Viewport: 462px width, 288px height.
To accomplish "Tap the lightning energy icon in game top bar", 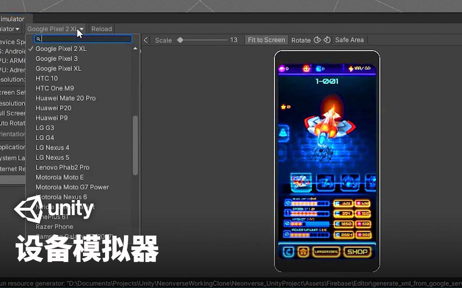I will tap(351, 68).
